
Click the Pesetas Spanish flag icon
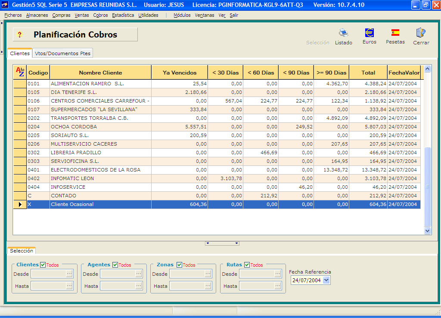click(395, 33)
